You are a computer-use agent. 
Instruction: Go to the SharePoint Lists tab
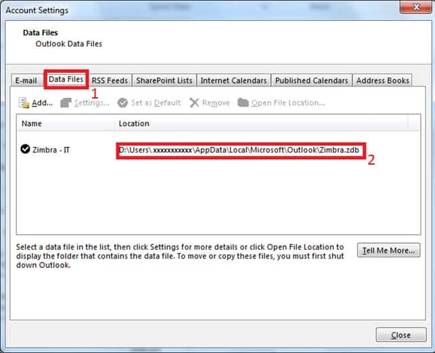click(164, 80)
